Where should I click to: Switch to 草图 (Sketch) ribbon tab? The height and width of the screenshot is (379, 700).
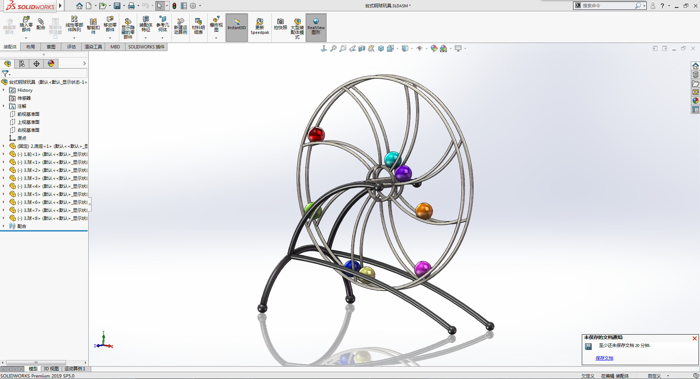51,47
